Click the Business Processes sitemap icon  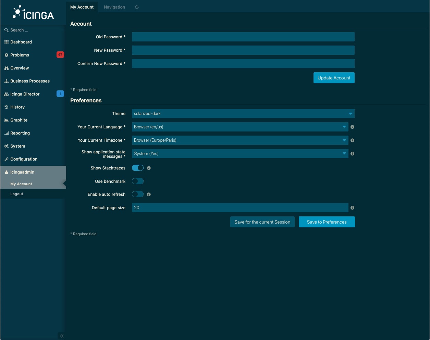coord(6,81)
